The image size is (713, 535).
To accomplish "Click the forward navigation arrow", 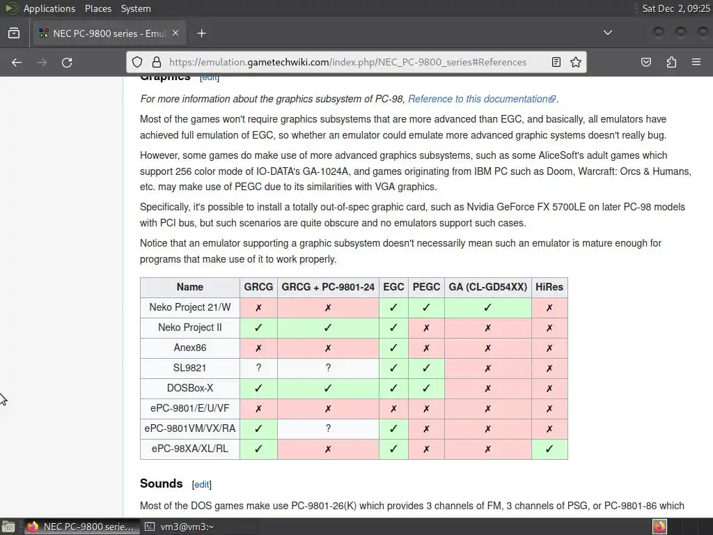I will point(42,62).
